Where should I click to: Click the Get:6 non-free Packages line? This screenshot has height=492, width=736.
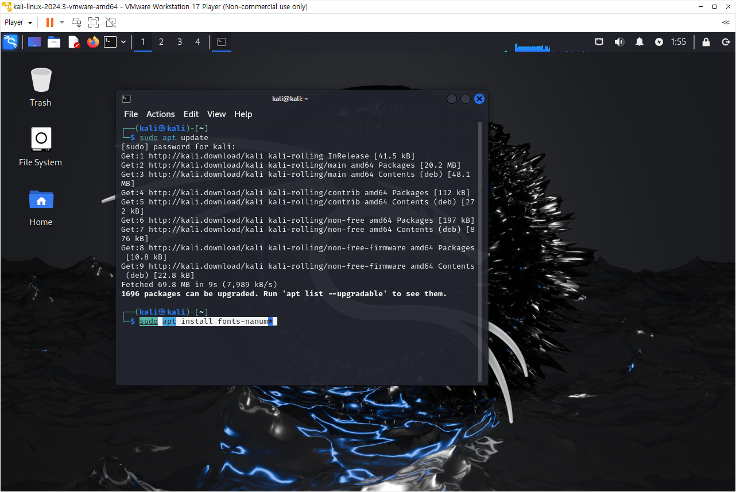coord(298,220)
